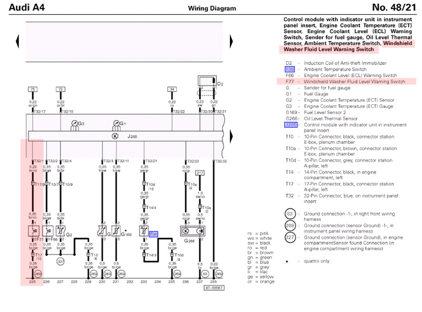The width and height of the screenshot is (422, 312).
Task: Click the F77 washer fluid switch symbol
Action: click(33, 231)
